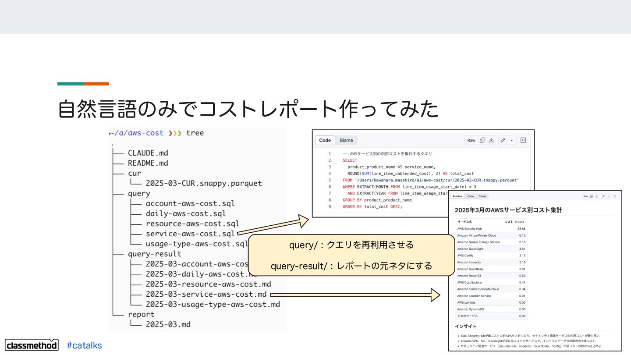The height and width of the screenshot is (355, 631).
Task: Click GROUP BY product_product_name line
Action: pos(377,200)
